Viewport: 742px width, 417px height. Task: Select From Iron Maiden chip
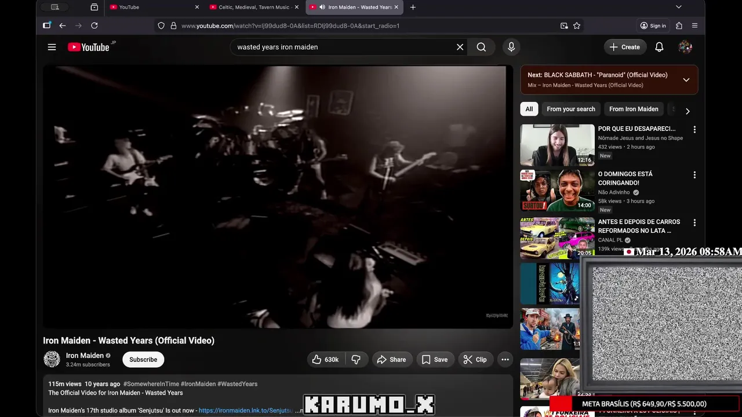pyautogui.click(x=634, y=109)
